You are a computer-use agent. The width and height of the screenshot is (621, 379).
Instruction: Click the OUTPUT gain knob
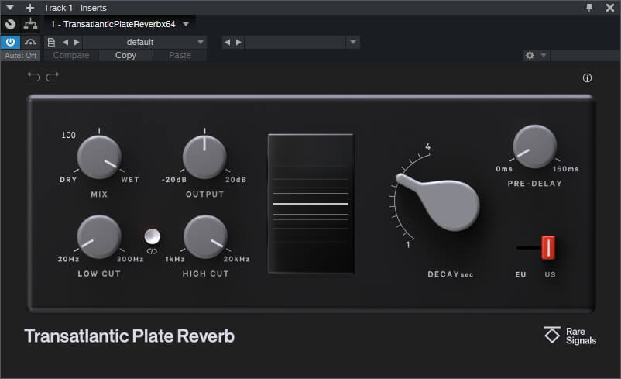(204, 157)
